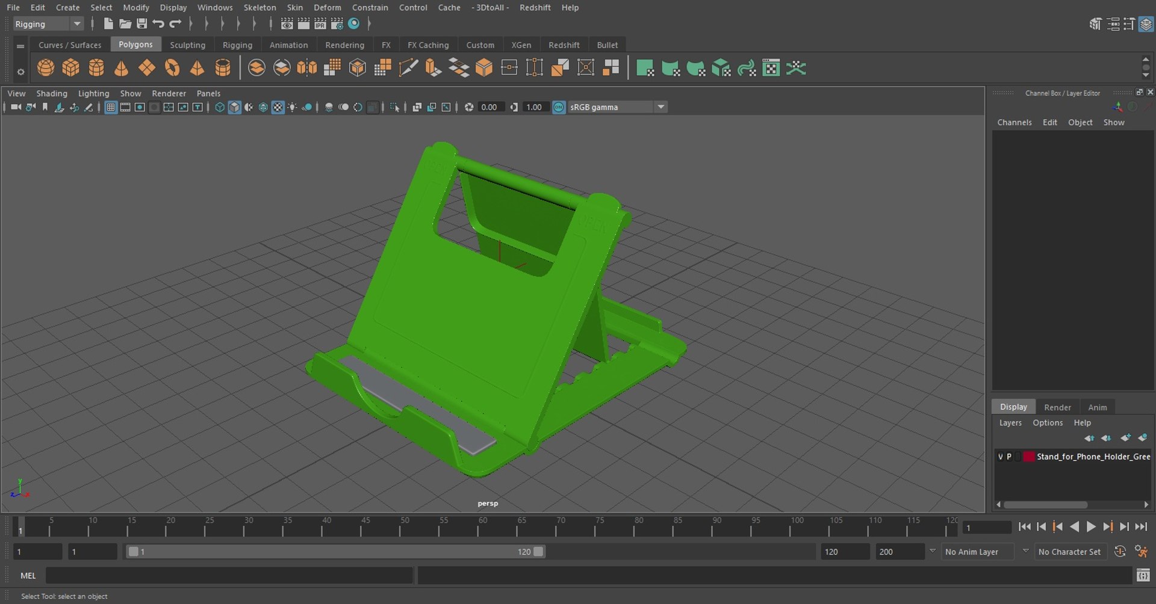The image size is (1156, 604).
Task: Open the script editor icon
Action: pyautogui.click(x=1143, y=576)
